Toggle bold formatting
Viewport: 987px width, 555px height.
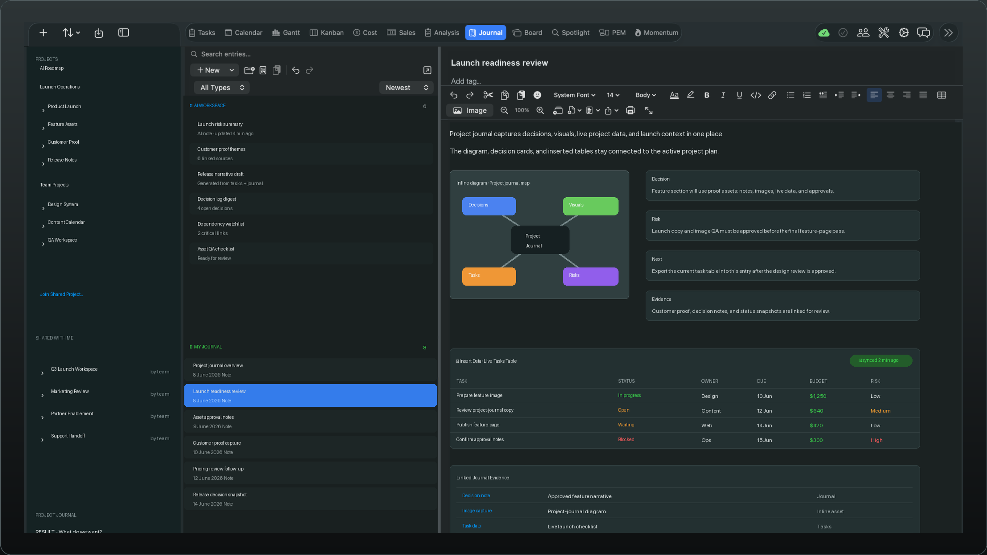(x=707, y=95)
